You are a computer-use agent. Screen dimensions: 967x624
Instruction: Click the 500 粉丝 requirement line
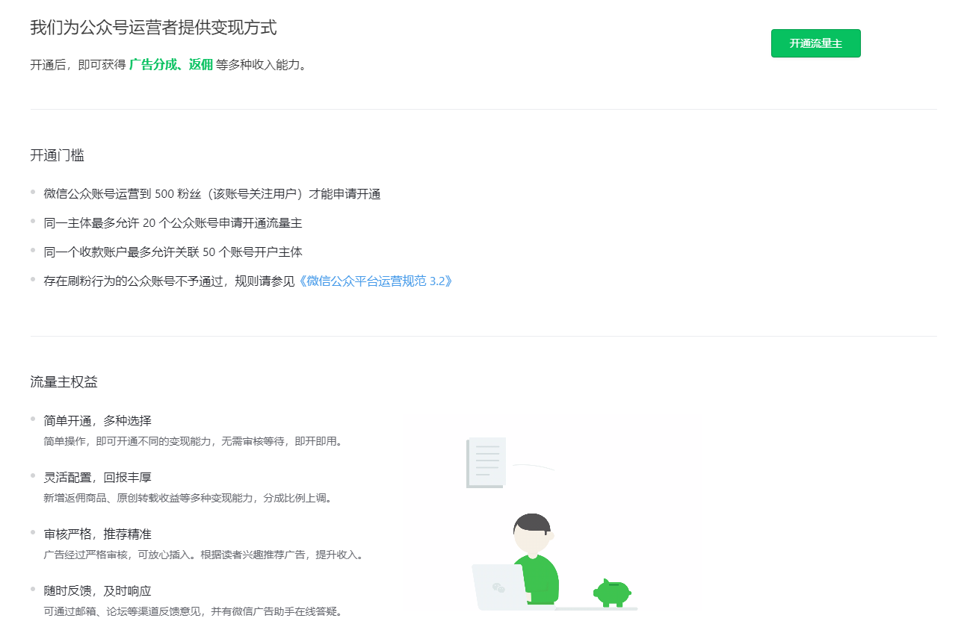pos(212,194)
